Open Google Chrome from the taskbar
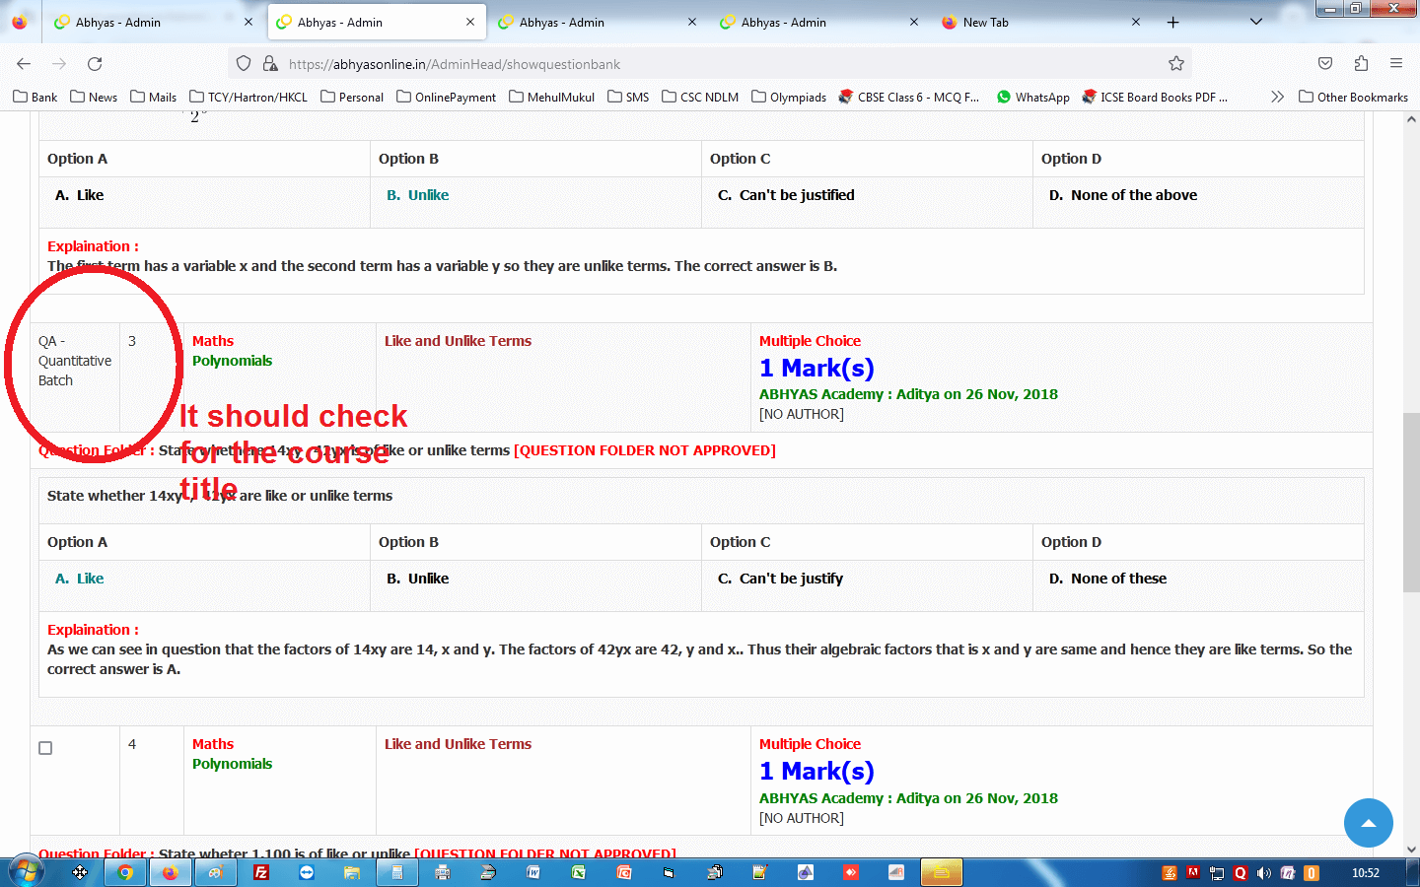 (125, 872)
